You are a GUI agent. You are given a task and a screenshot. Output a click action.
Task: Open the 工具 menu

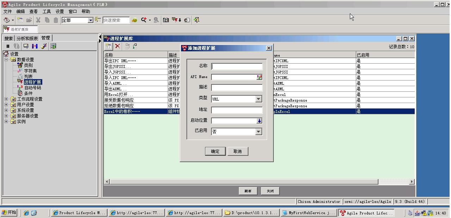[x=47, y=12]
